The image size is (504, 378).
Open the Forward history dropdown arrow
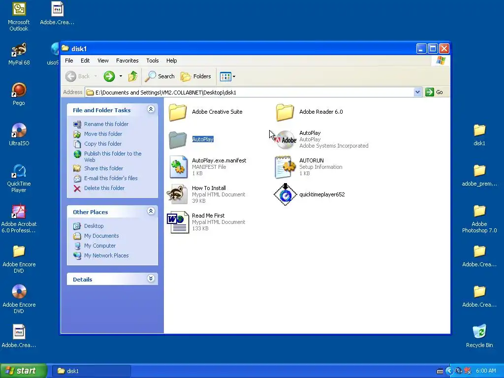[121, 76]
